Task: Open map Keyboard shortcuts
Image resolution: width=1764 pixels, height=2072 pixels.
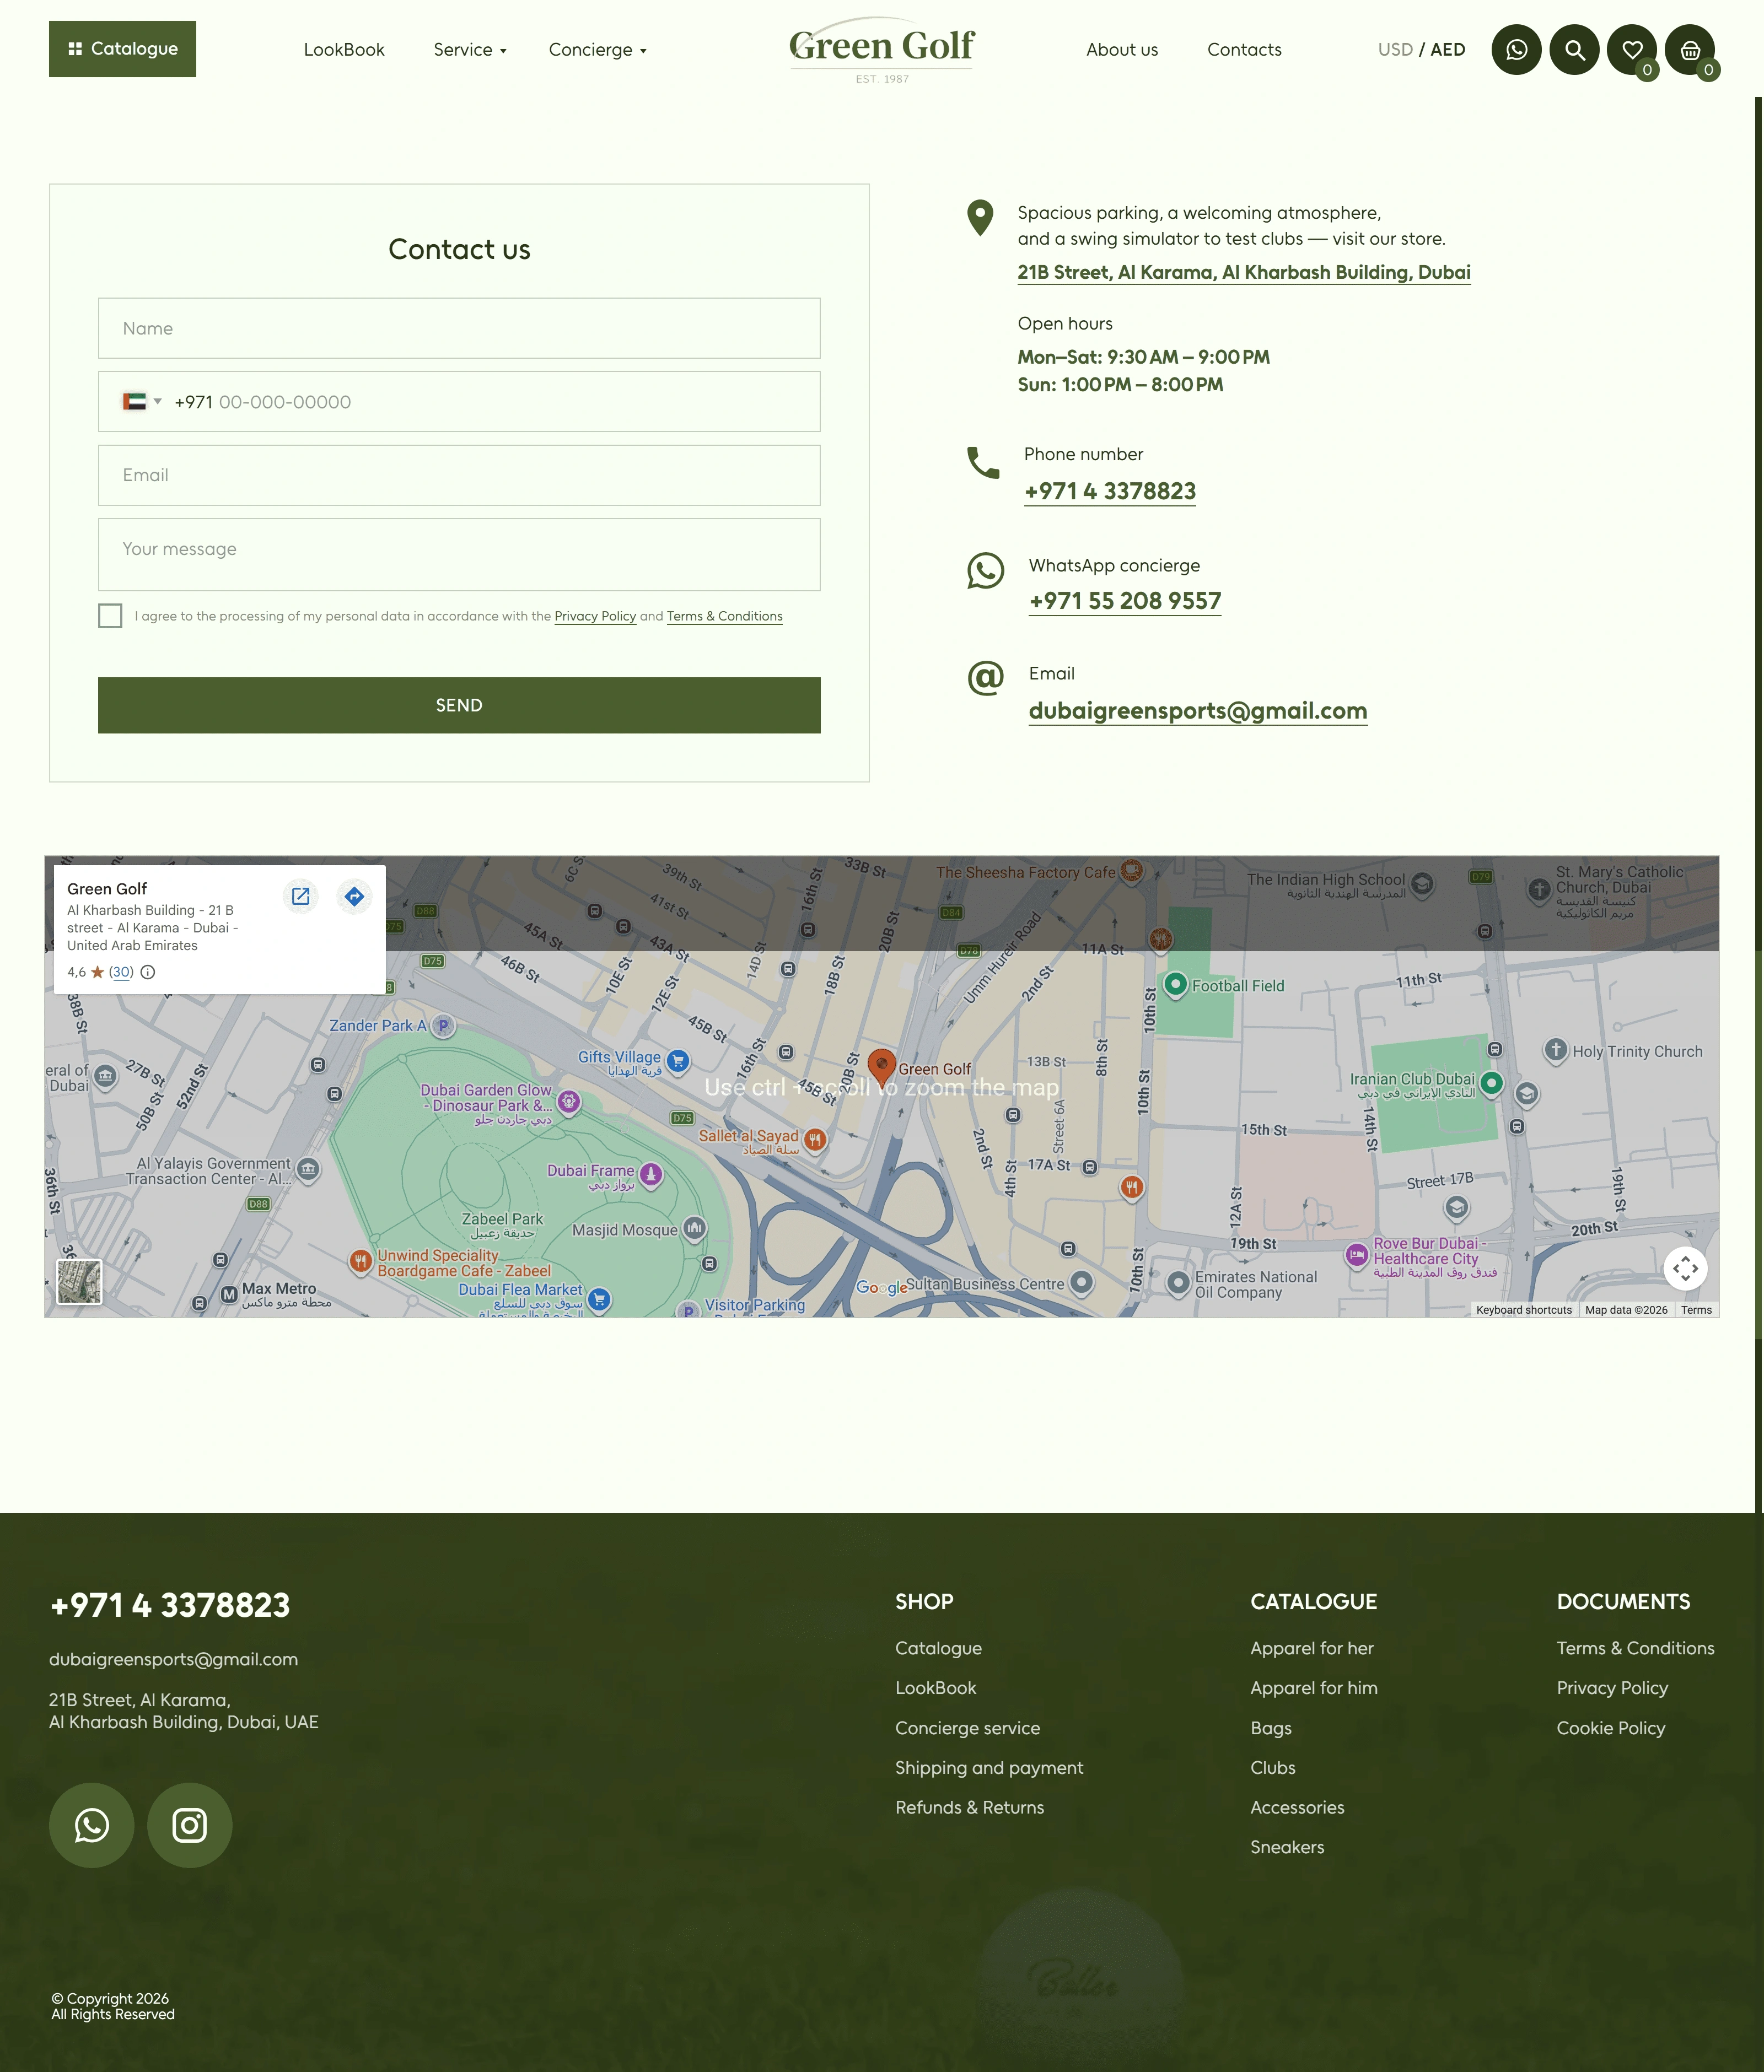Action: [x=1524, y=1310]
